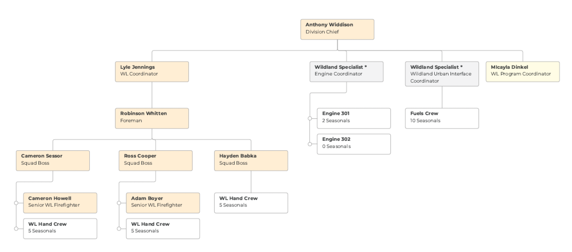Screen dimensions: 572x252
Task: Select WL Hand Crew under Hayden Babka
Action: click(251, 203)
